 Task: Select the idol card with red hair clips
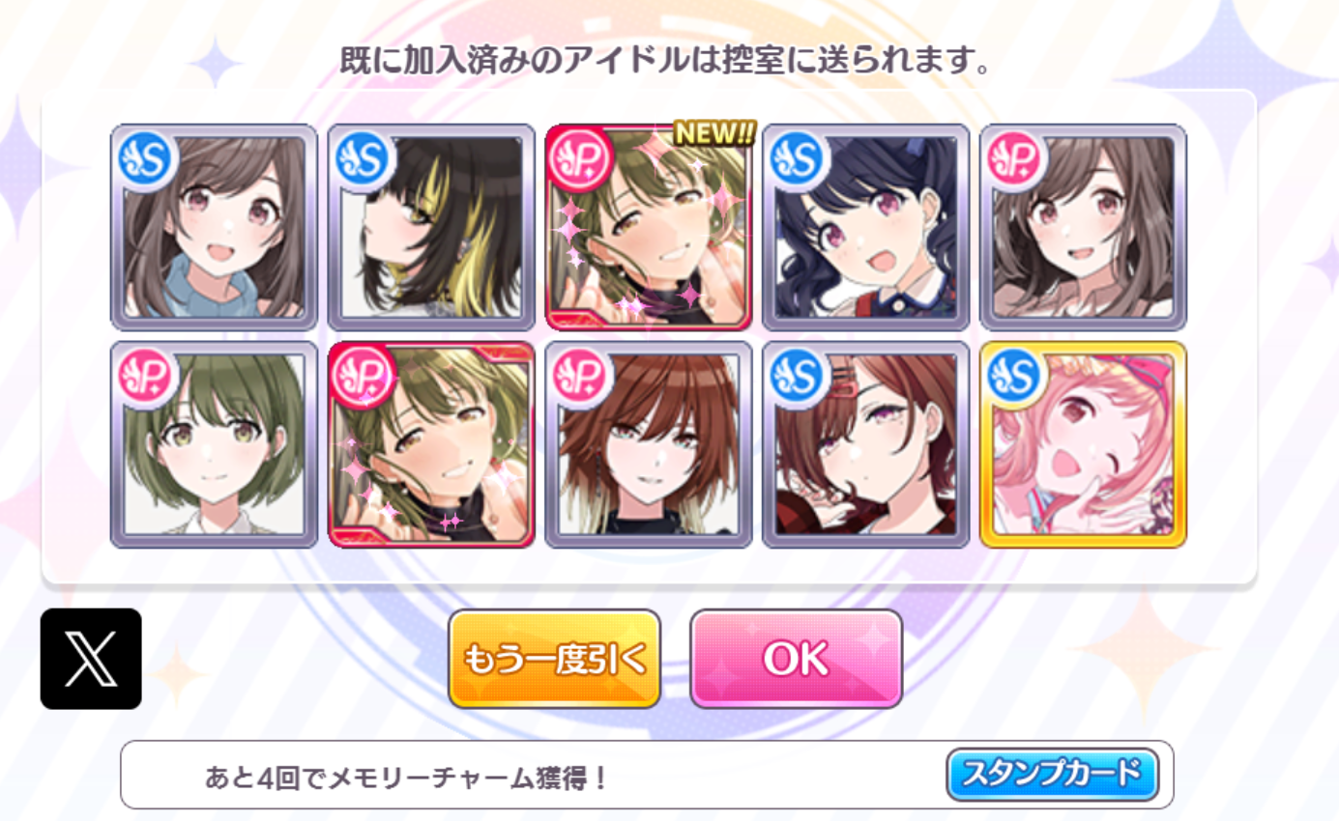coord(866,444)
